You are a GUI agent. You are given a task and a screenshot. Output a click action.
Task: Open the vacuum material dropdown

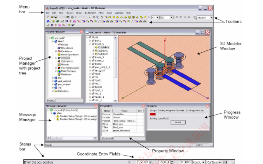click(x=211, y=17)
